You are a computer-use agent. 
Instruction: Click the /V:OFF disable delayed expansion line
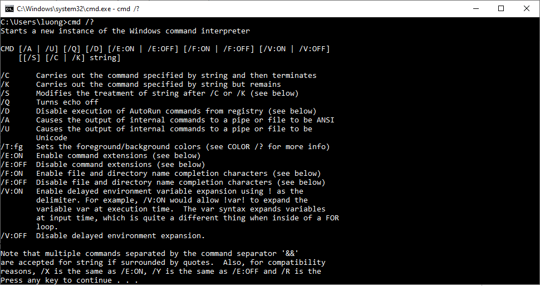coord(102,236)
